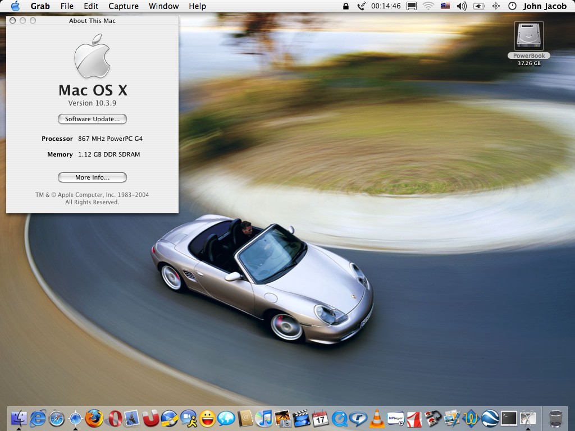Launch VLC traffic cone icon
Image resolution: width=575 pixels, height=431 pixels.
pyautogui.click(x=377, y=418)
